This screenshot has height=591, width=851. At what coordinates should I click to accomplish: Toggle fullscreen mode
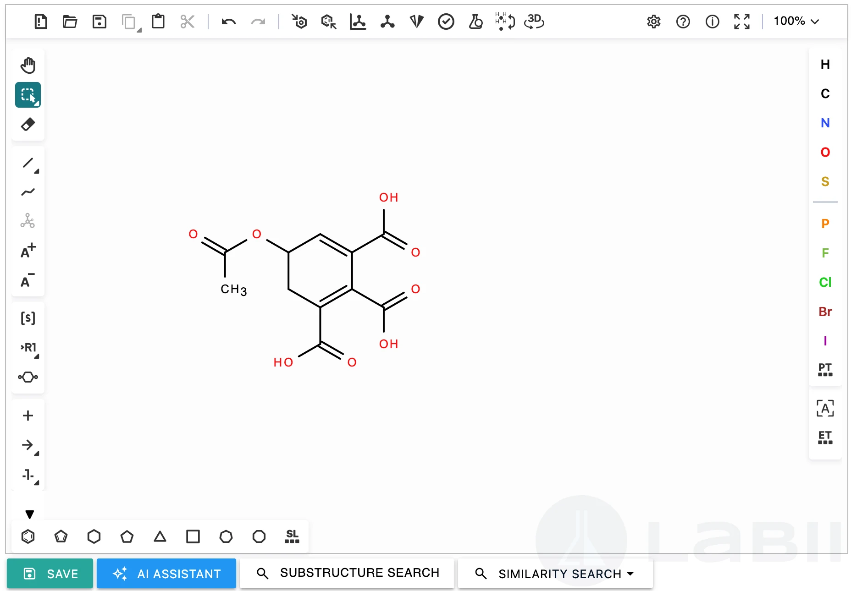tap(741, 22)
